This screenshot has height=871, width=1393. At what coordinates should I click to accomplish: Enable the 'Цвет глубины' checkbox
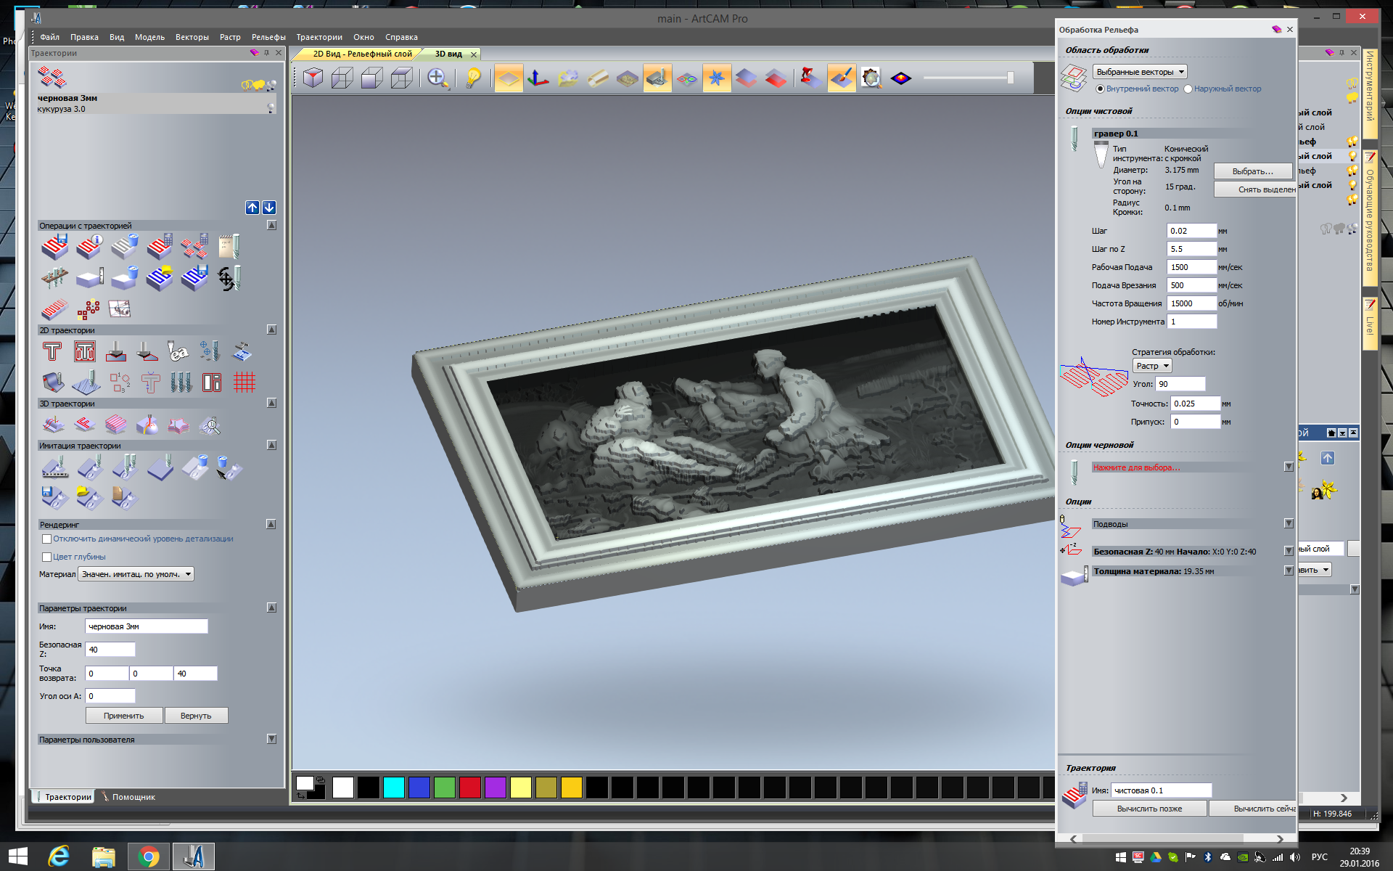tap(47, 557)
